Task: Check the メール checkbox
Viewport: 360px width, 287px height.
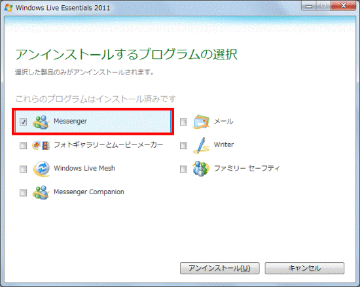Action: pos(183,122)
